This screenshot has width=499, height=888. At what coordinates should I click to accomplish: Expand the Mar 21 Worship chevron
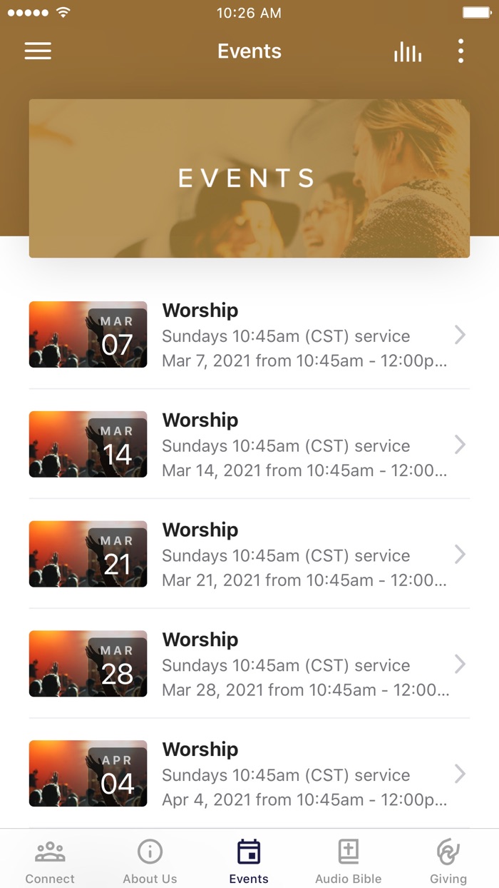click(x=460, y=555)
